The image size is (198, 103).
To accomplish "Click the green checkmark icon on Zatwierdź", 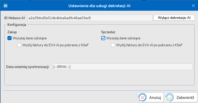I will [x=170, y=98].
